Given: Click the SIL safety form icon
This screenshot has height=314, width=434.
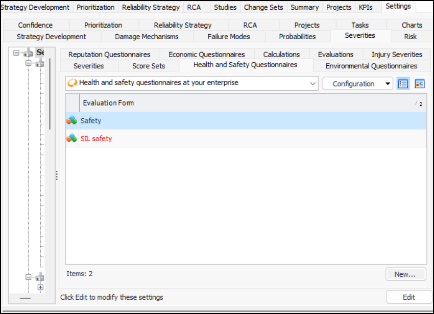Looking at the screenshot, I should click(x=72, y=139).
